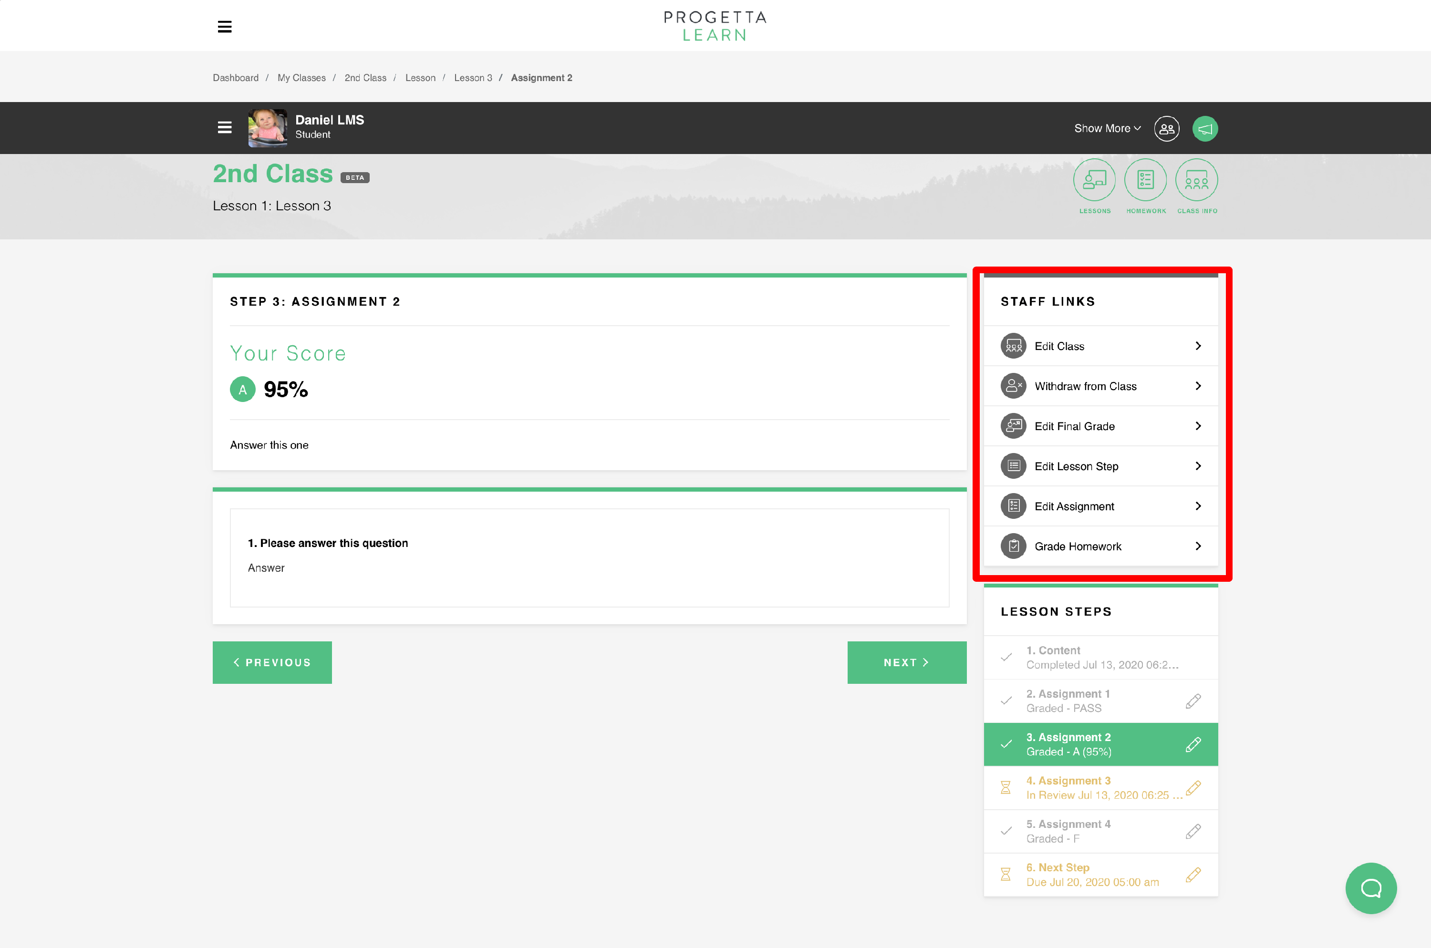Go to 2nd Class breadcrumb
This screenshot has width=1431, height=948.
coord(365,78)
